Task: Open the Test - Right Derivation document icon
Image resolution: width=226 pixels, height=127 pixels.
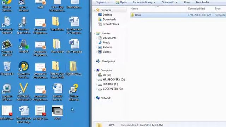Action: (57, 6)
